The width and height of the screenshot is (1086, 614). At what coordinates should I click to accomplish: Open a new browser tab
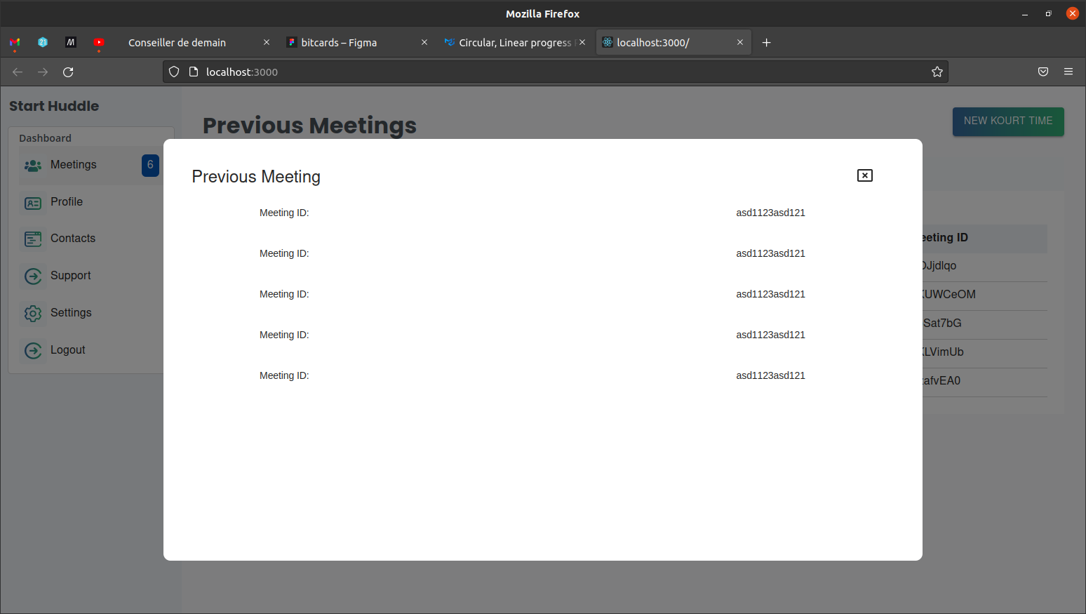(x=766, y=43)
